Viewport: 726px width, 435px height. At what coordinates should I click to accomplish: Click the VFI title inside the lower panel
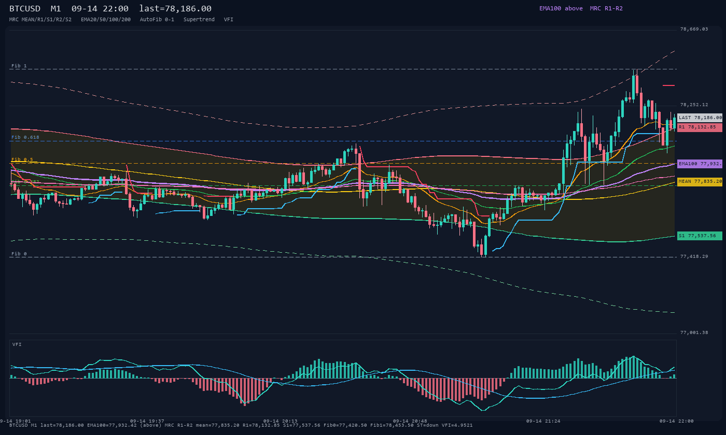17,344
